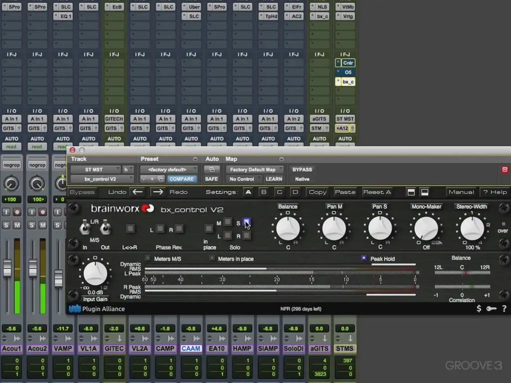The height and width of the screenshot is (383, 511).
Task: Click the Reset A button
Action: point(377,192)
